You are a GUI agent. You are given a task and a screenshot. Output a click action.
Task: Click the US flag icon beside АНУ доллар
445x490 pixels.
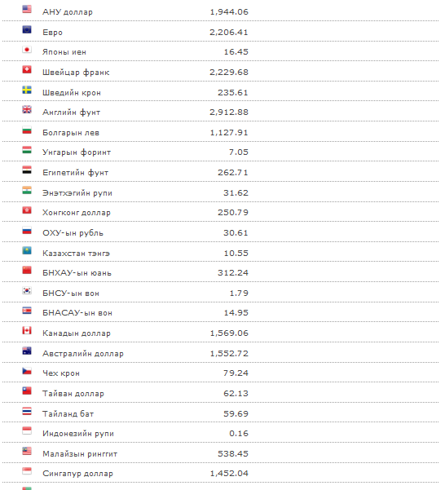click(27, 9)
